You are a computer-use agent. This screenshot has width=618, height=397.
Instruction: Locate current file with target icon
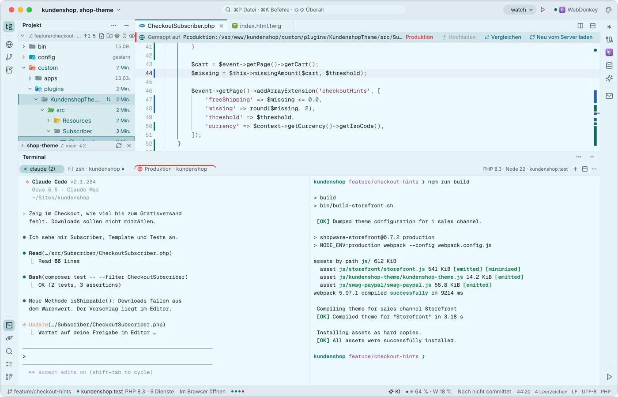[x=117, y=36]
